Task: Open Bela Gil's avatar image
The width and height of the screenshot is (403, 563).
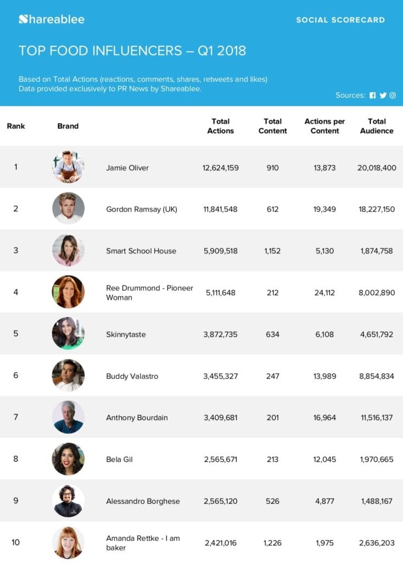Action: [68, 459]
